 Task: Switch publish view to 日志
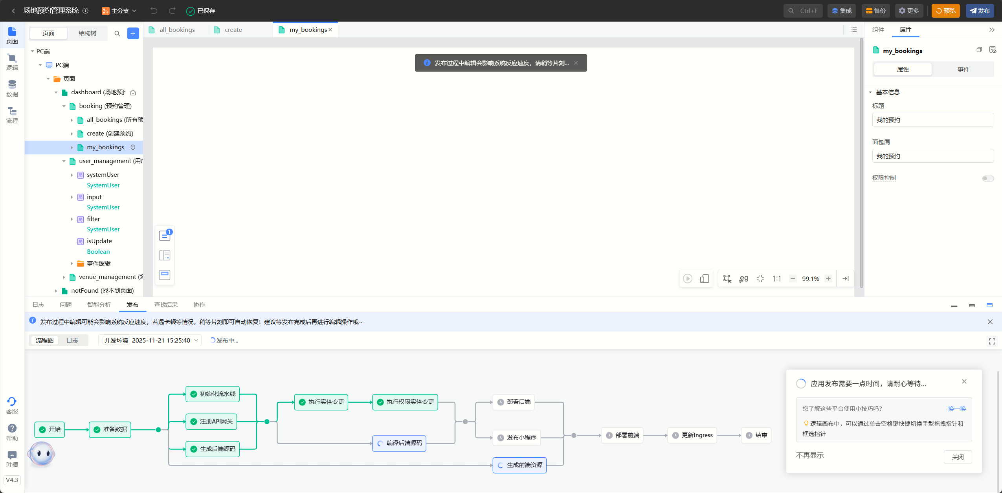click(72, 340)
